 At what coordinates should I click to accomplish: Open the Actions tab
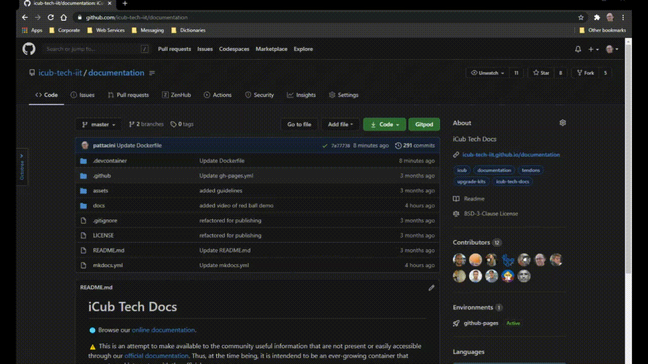tap(218, 95)
